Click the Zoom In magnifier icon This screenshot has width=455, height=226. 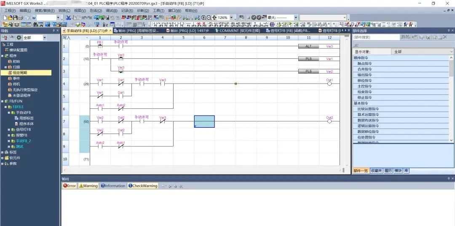pyautogui.click(x=203, y=18)
